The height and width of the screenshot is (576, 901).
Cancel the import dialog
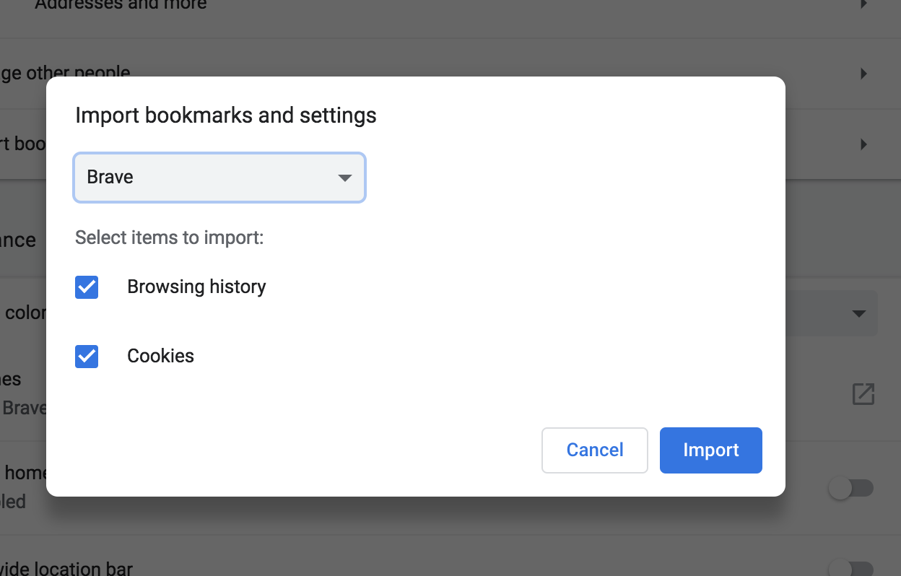tap(594, 450)
